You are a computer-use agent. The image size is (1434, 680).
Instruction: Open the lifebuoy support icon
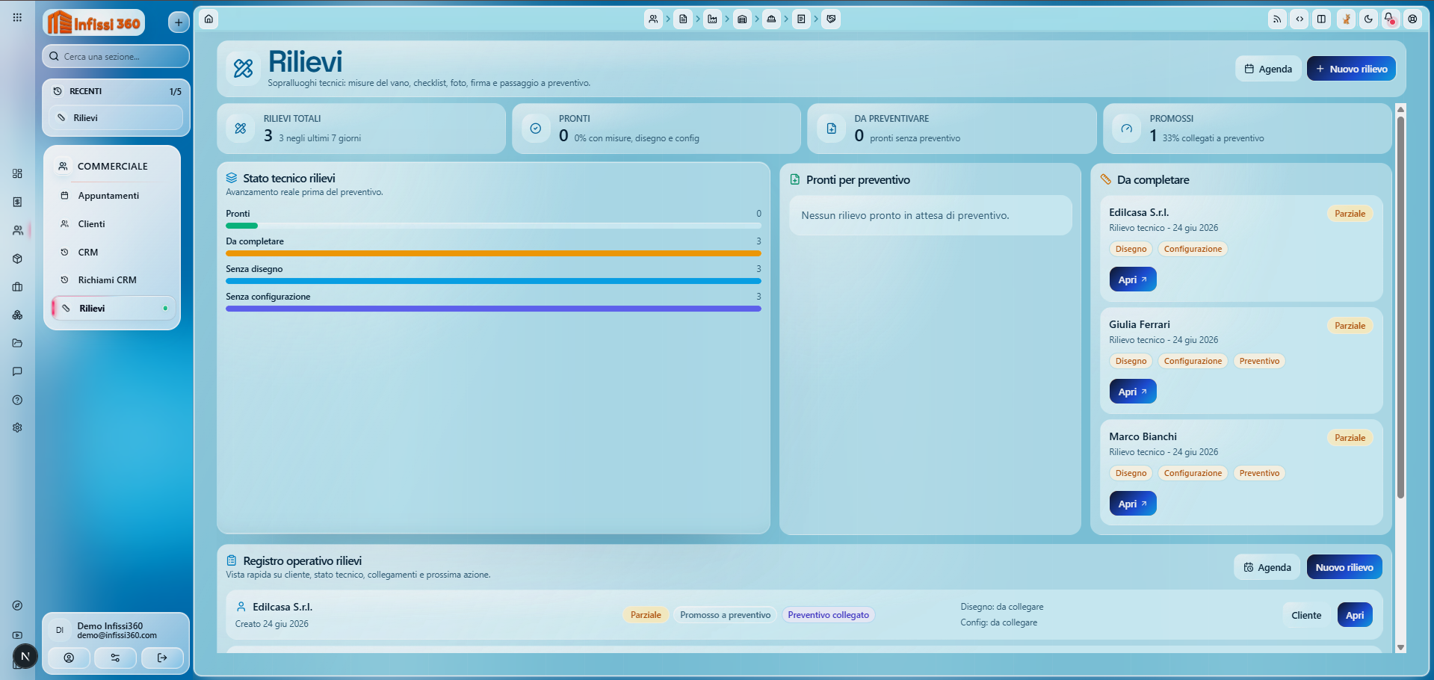1412,19
